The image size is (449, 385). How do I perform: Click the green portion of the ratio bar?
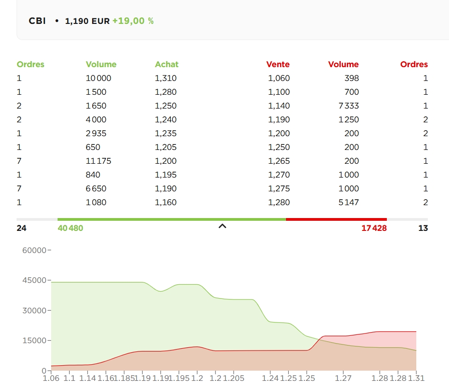[x=171, y=219]
